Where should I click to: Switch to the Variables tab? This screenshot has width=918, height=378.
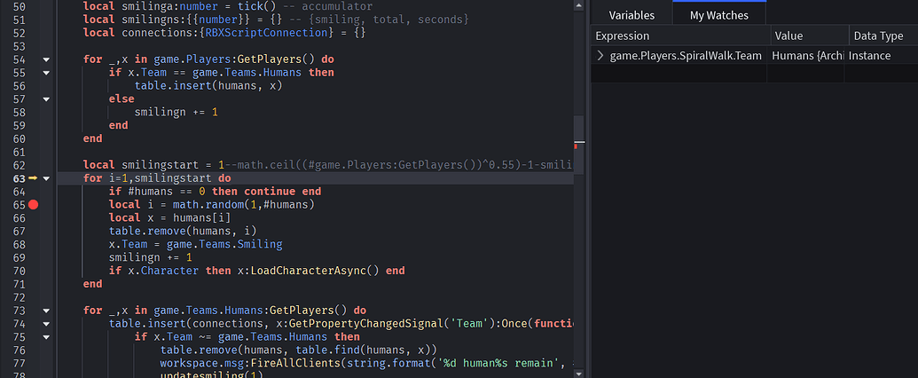632,15
